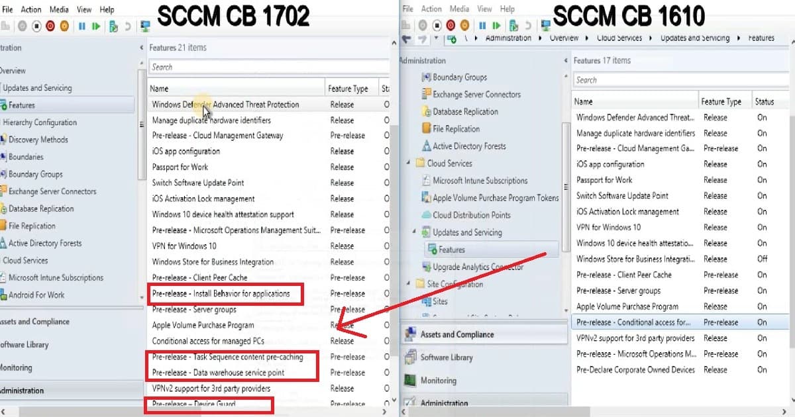This screenshot has width=795, height=417.
Task: Click orange Save icon in right 1610 toolbar
Action: [x=464, y=25]
